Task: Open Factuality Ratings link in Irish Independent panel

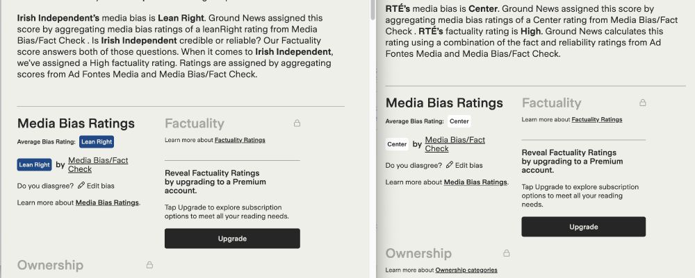Action: tap(240, 140)
